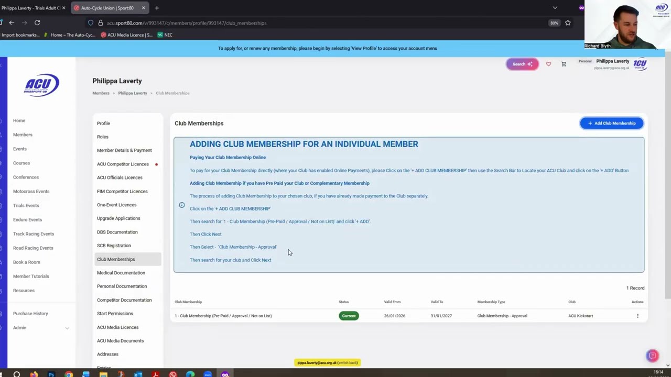Open DBS Documentation
The width and height of the screenshot is (671, 377).
pos(117,232)
